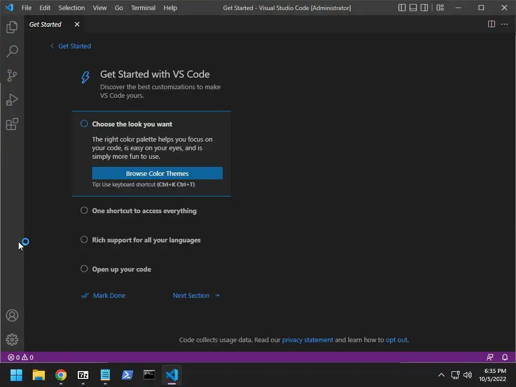Open the Selection menu
The image size is (516, 387).
pos(72,8)
